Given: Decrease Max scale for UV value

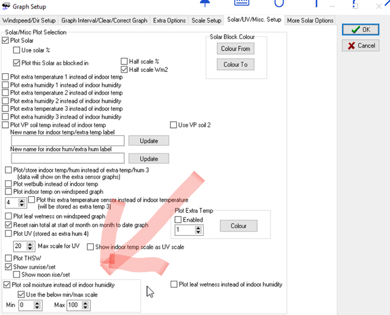Looking at the screenshot, I should coord(30,249).
